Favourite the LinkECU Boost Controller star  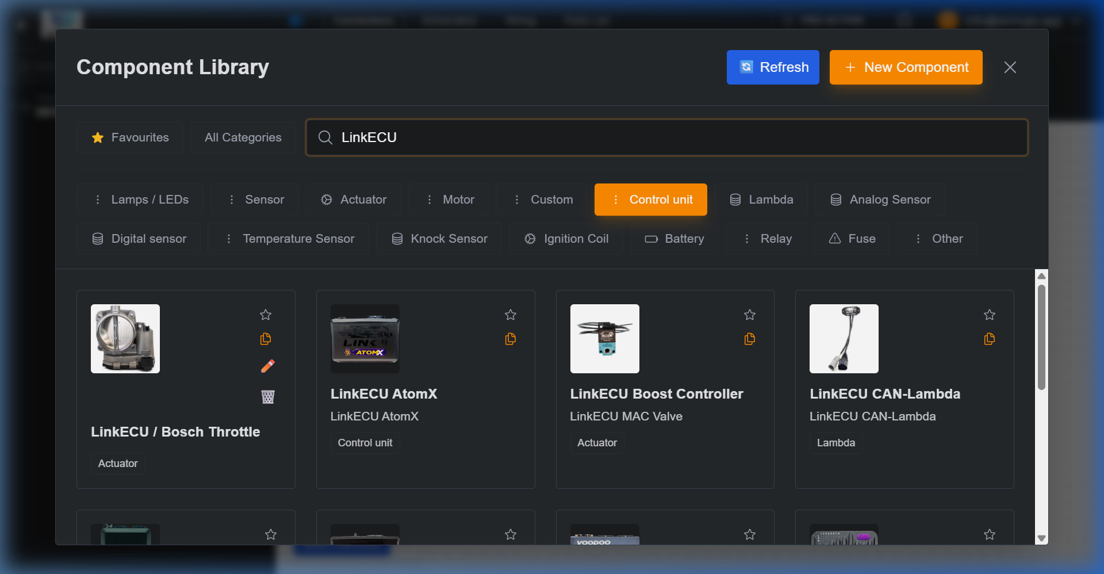click(x=750, y=315)
